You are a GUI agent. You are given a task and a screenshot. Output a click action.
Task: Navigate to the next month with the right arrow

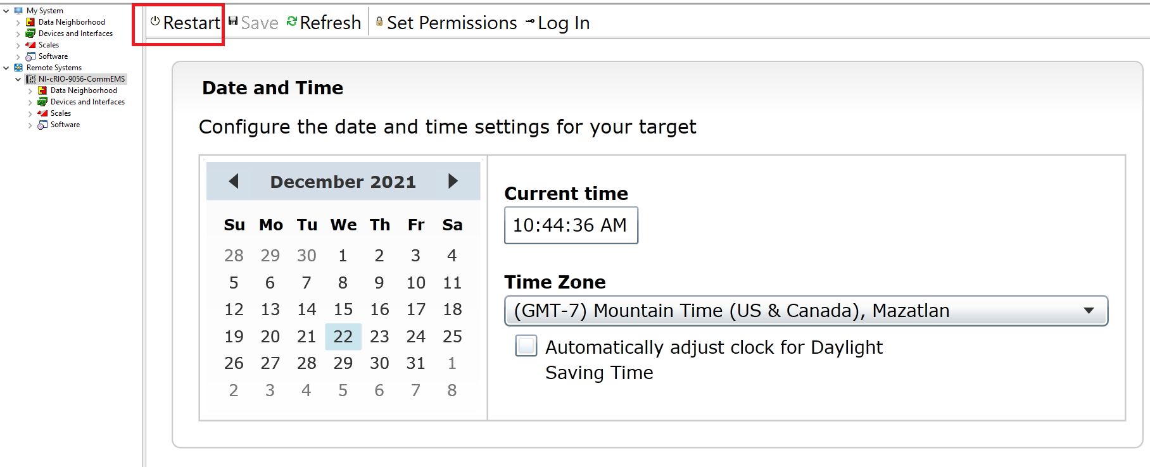tap(453, 181)
